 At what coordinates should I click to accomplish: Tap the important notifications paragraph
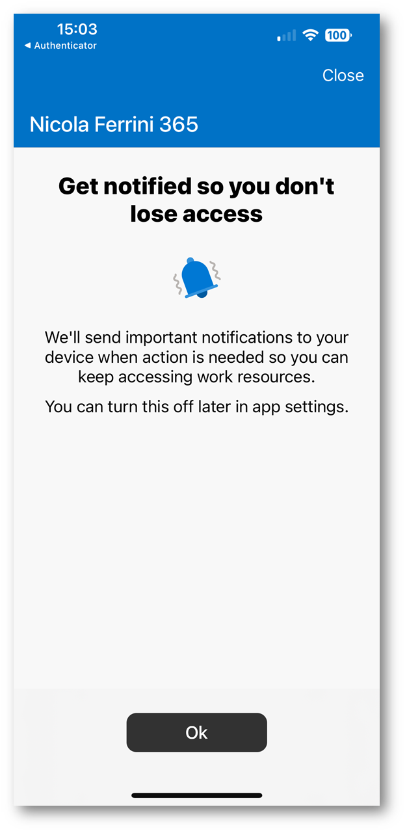(196, 357)
